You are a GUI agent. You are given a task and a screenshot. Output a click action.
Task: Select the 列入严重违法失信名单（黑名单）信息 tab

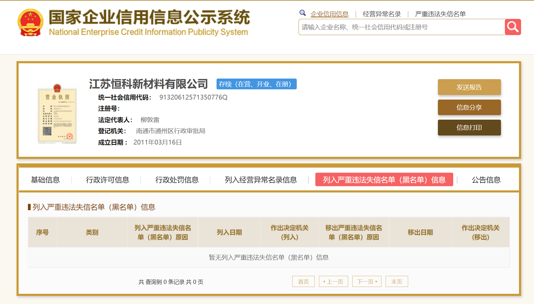coord(384,180)
